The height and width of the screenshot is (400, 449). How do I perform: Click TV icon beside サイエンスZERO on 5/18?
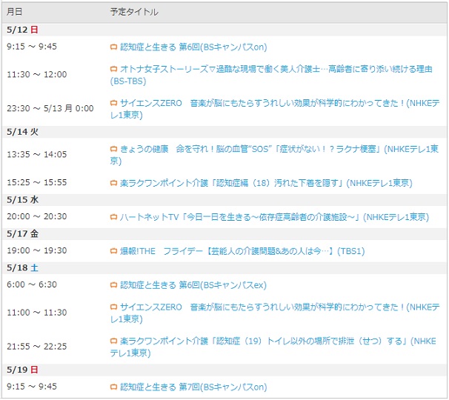tap(113, 307)
